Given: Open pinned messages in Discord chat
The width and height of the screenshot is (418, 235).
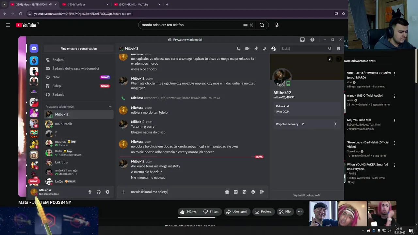Looking at the screenshot, I should tap(256, 49).
